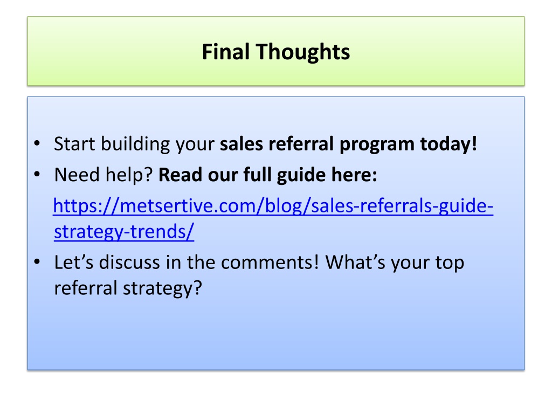552x414 pixels.
Task: Click the 'referral strategy?' line
Action: pyautogui.click(x=128, y=288)
